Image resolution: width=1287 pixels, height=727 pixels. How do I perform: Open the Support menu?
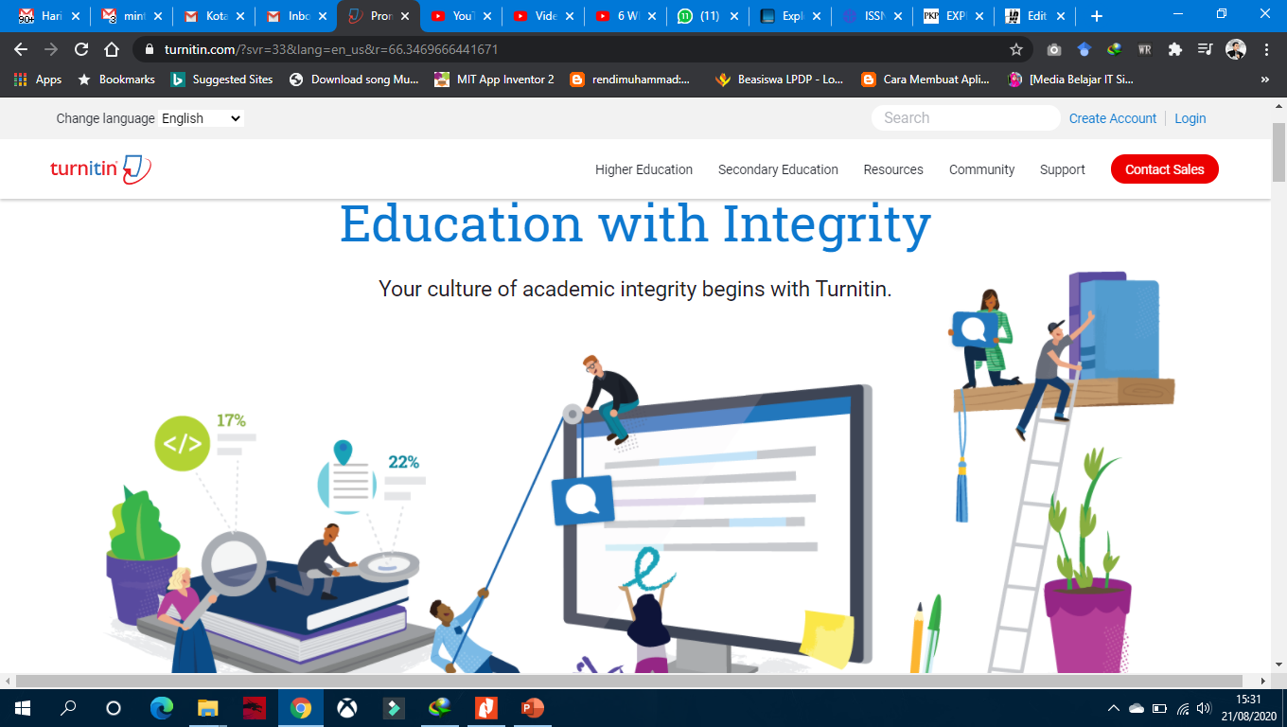pos(1063,169)
